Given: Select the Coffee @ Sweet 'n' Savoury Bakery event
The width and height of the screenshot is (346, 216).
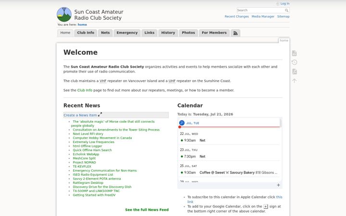Looking at the screenshot, I should pos(229,173).
